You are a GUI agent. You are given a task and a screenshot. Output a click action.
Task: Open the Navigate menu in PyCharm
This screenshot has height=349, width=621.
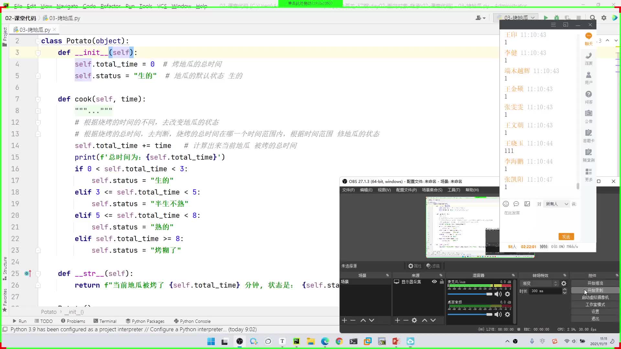(x=67, y=6)
